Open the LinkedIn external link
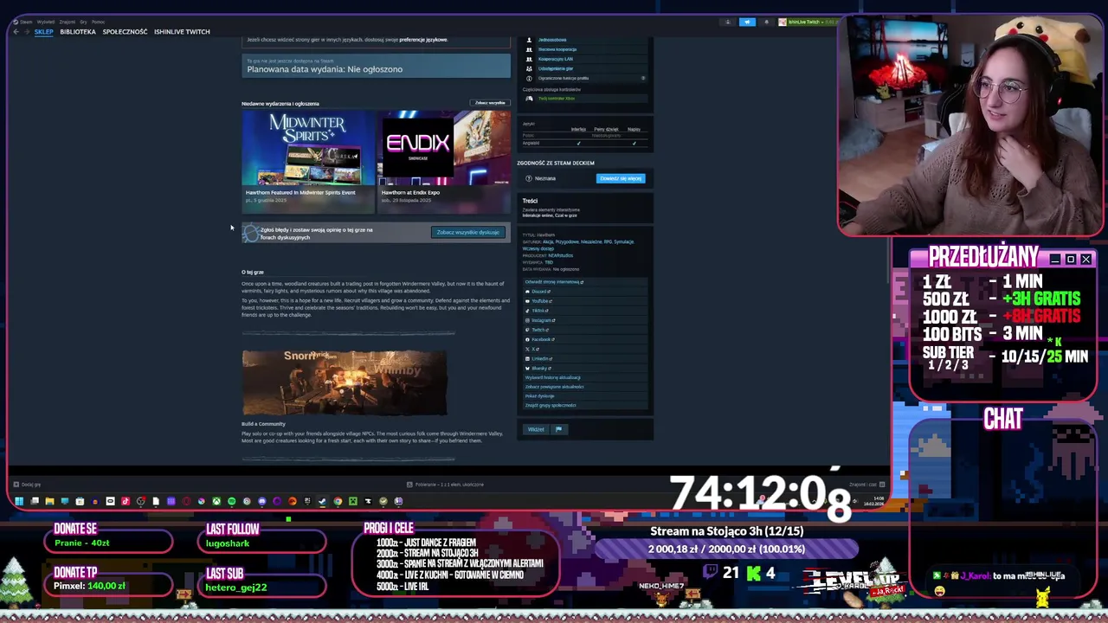The height and width of the screenshot is (623, 1108). click(540, 358)
